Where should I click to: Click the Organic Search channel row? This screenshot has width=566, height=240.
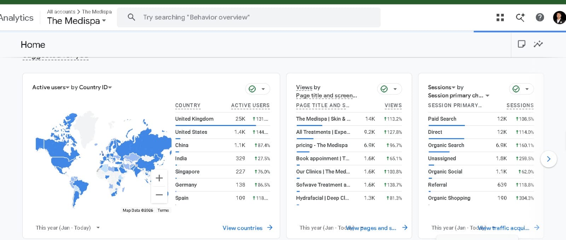tap(481, 145)
